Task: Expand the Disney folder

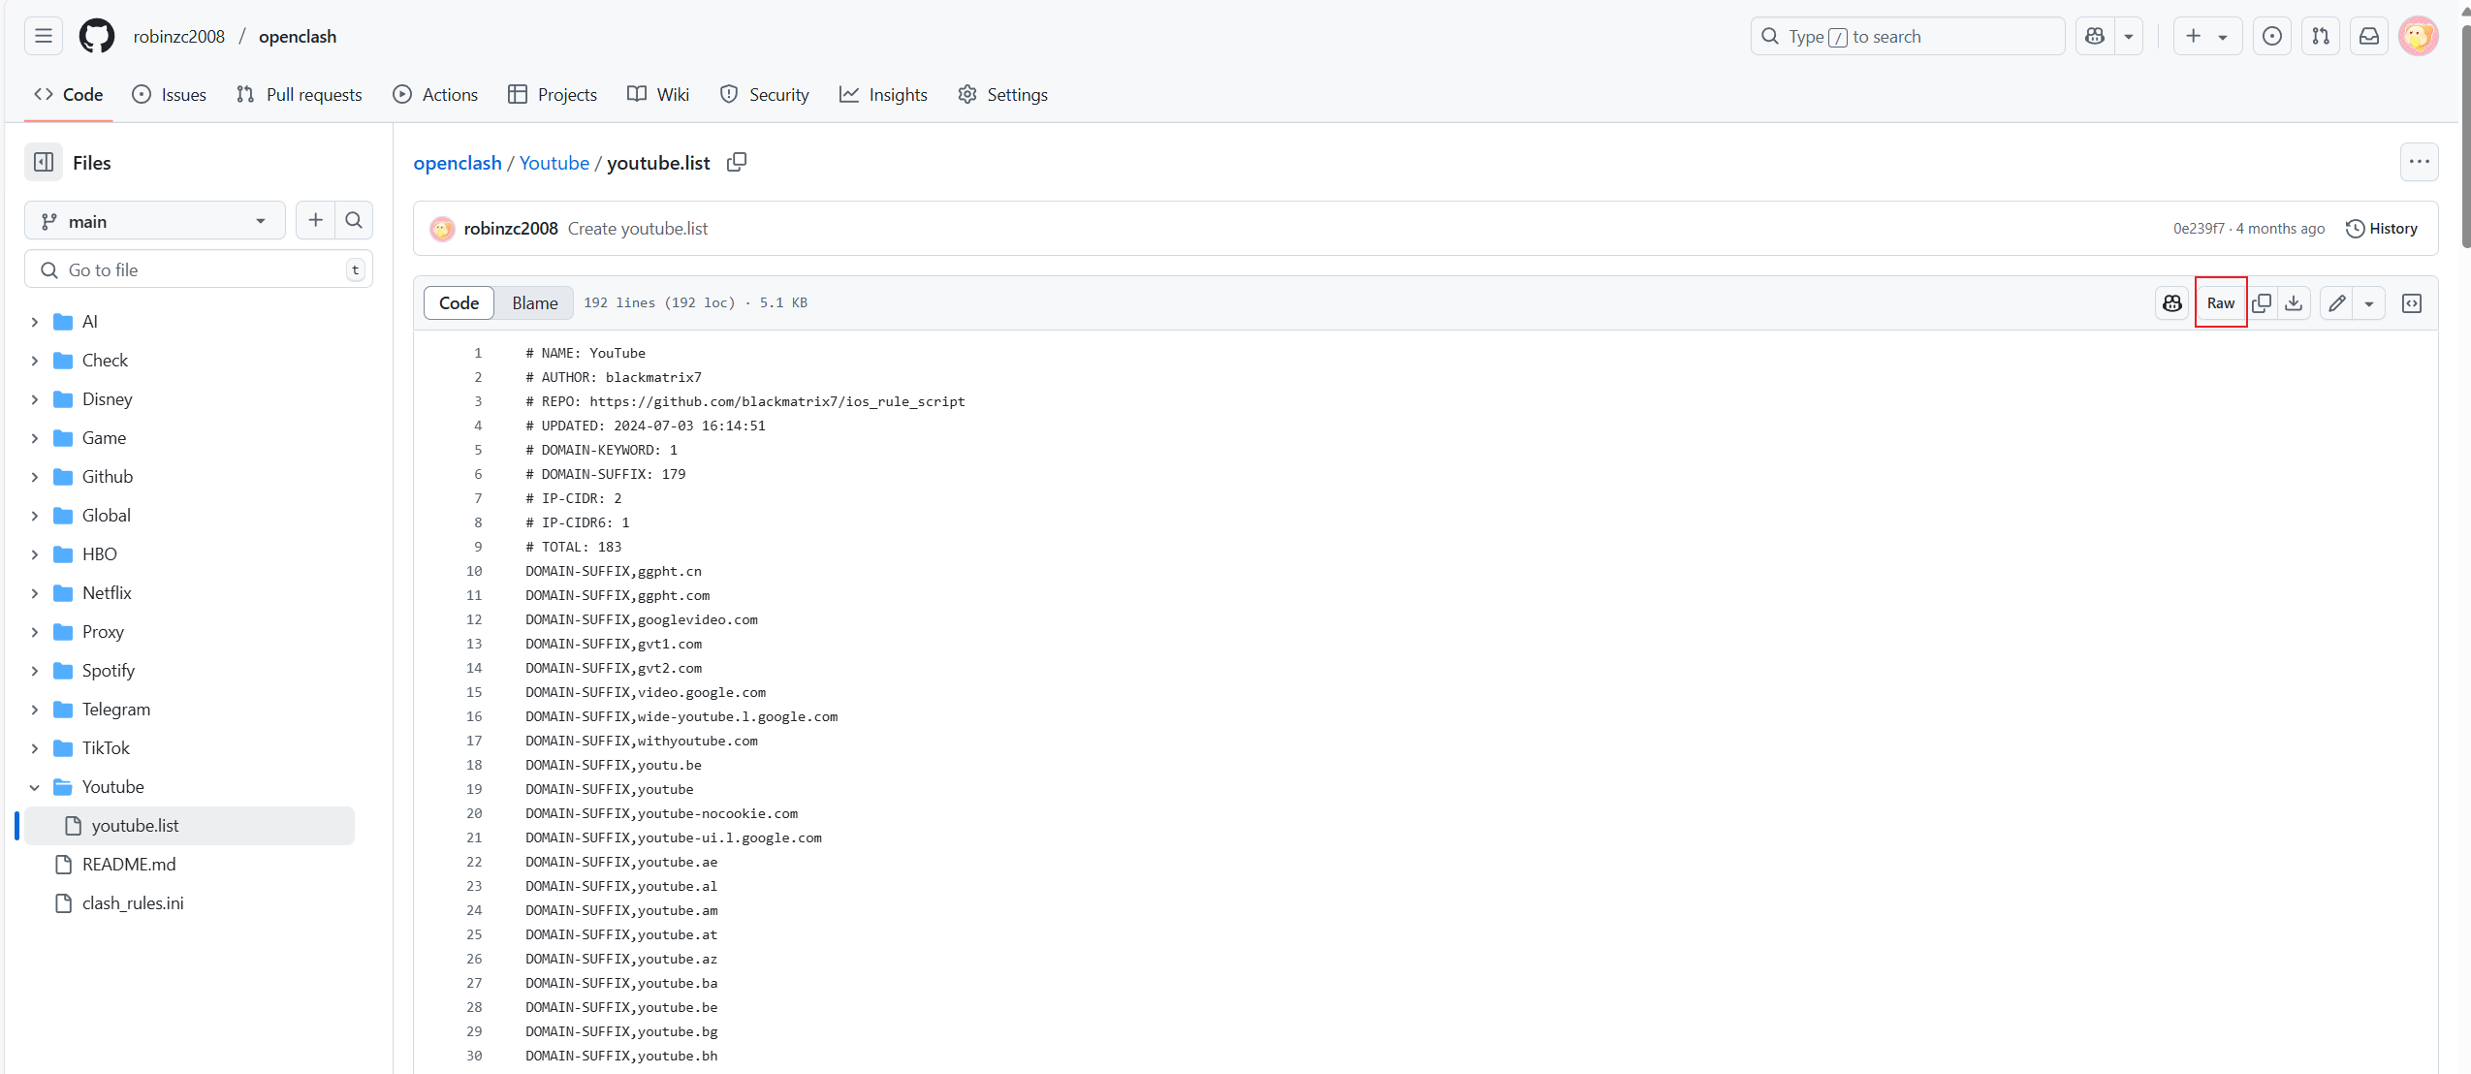Action: point(35,399)
